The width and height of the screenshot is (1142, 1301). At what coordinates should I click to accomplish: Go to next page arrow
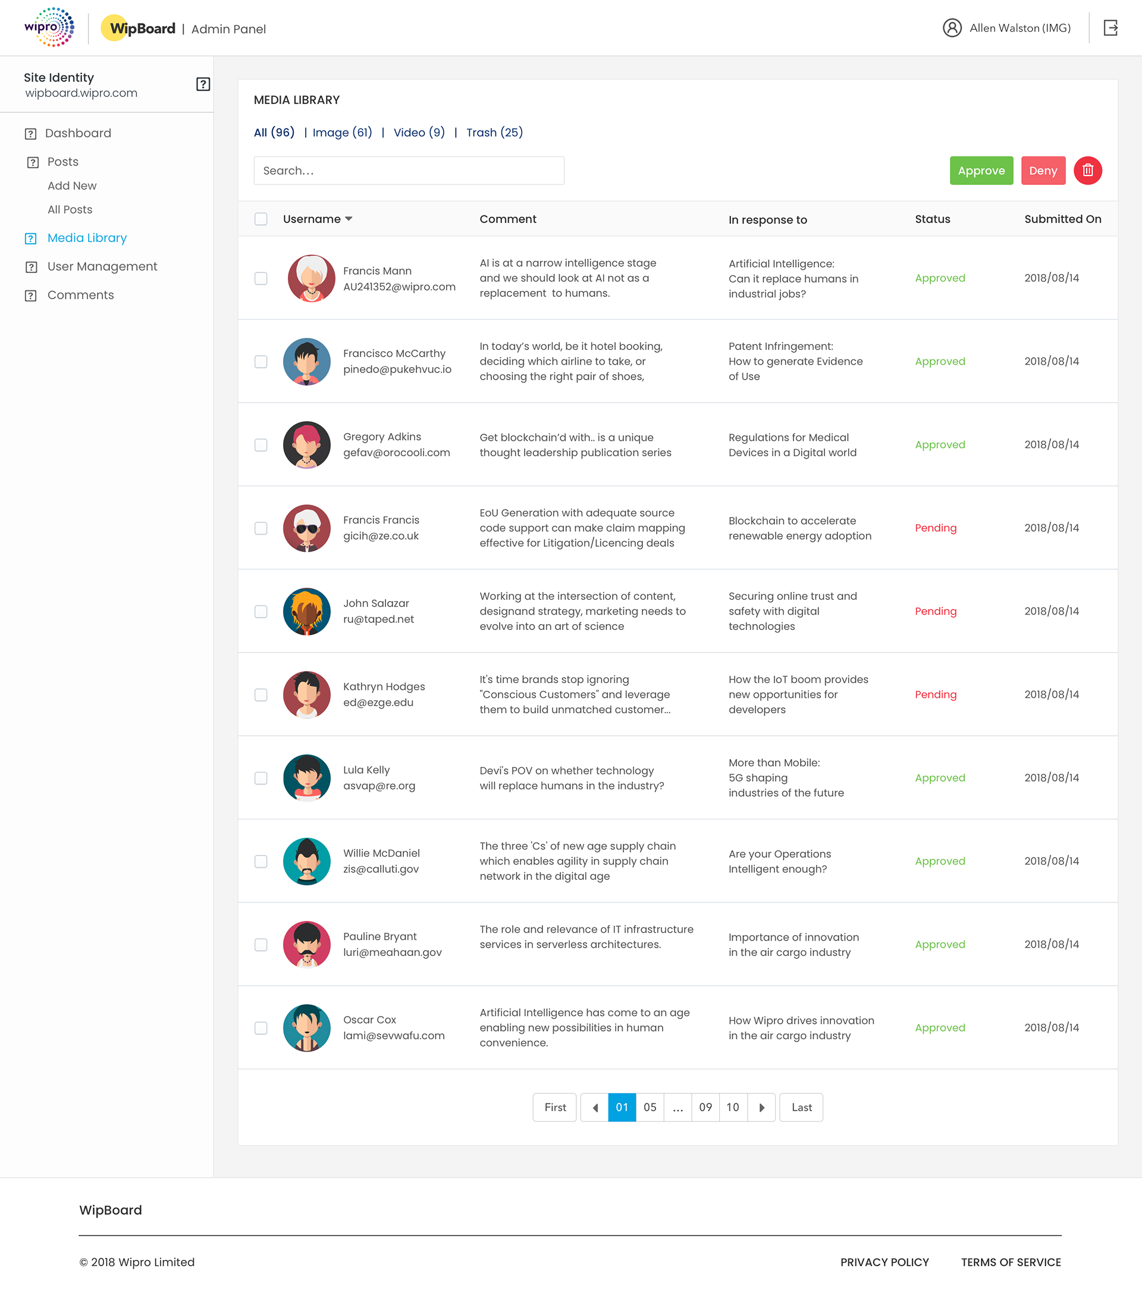[x=761, y=1108]
